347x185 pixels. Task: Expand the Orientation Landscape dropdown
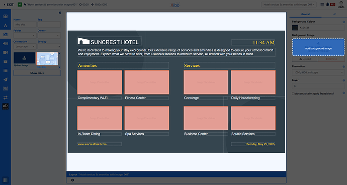click(25, 46)
